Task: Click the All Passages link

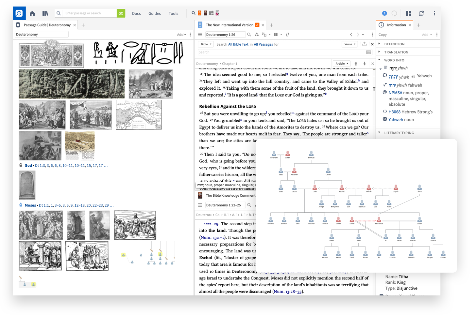Action: (263, 44)
